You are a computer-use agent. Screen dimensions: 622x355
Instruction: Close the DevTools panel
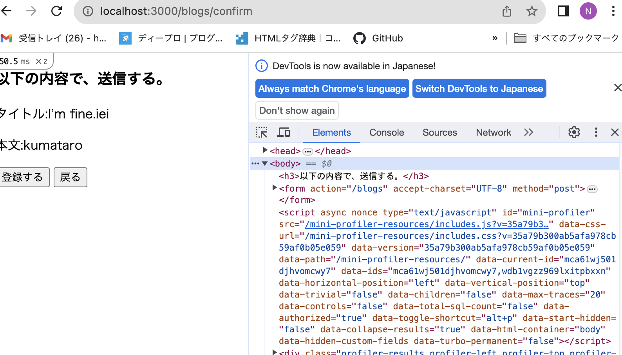click(x=615, y=133)
